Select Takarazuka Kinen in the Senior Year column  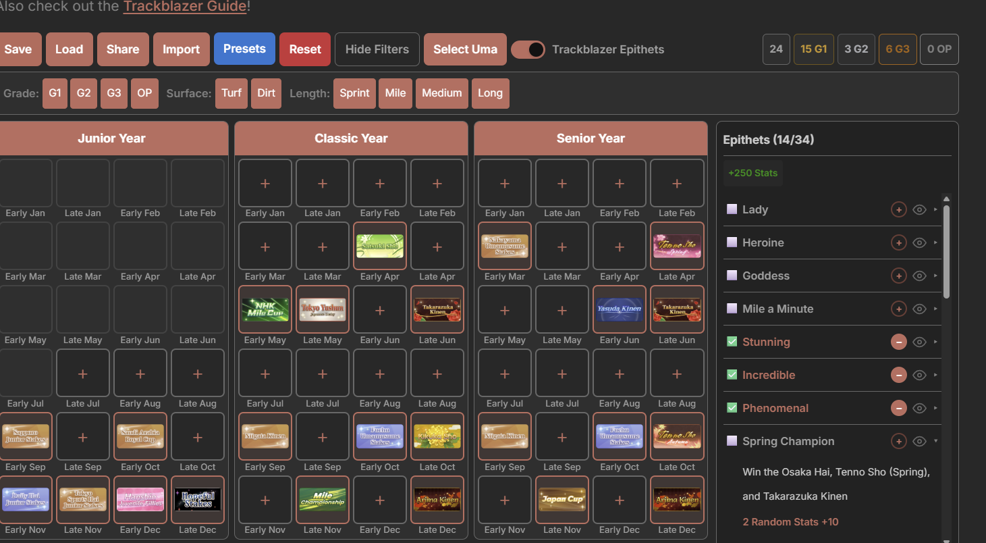click(x=677, y=310)
